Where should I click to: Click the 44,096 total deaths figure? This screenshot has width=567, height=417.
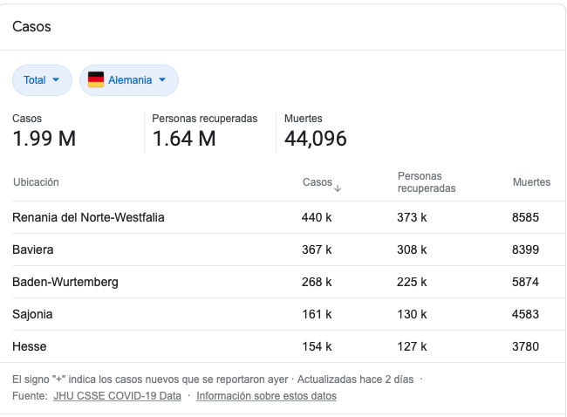[x=315, y=139]
